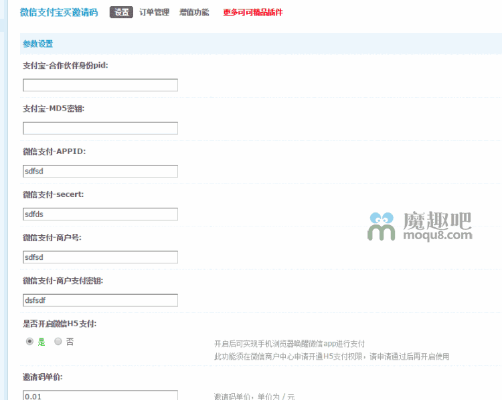Choose 否 radio for 微信H5支付
This screenshot has height=400, width=502.
58,342
